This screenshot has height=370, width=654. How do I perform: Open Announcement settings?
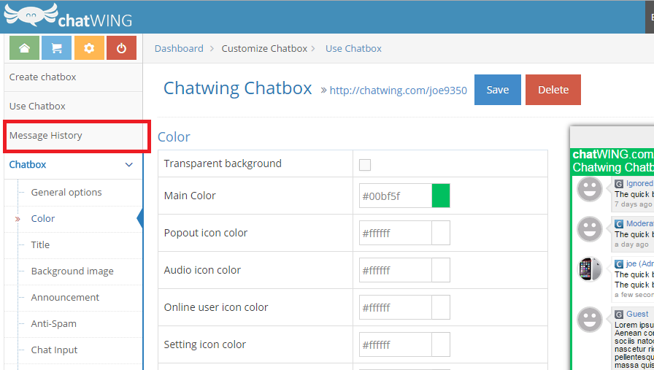point(65,298)
